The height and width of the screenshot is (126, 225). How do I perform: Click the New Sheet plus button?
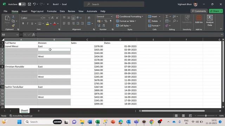pyautogui.click(x=39, y=111)
